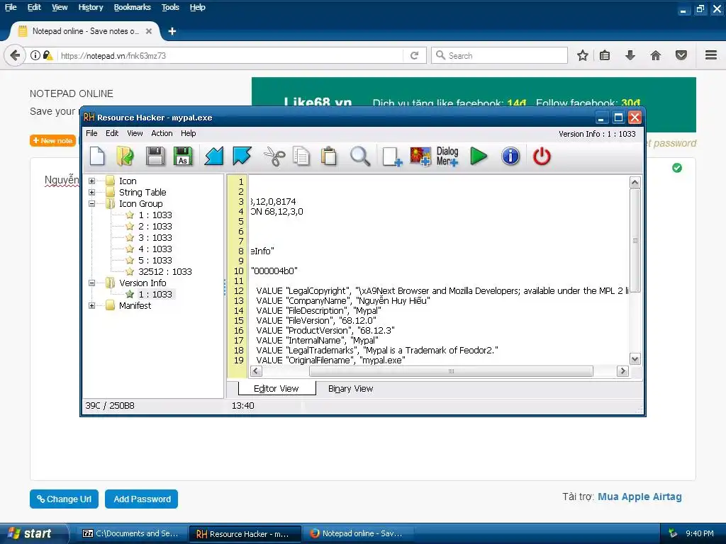The image size is (726, 544).
Task: Bookmark the page with the star icon
Action: click(583, 55)
